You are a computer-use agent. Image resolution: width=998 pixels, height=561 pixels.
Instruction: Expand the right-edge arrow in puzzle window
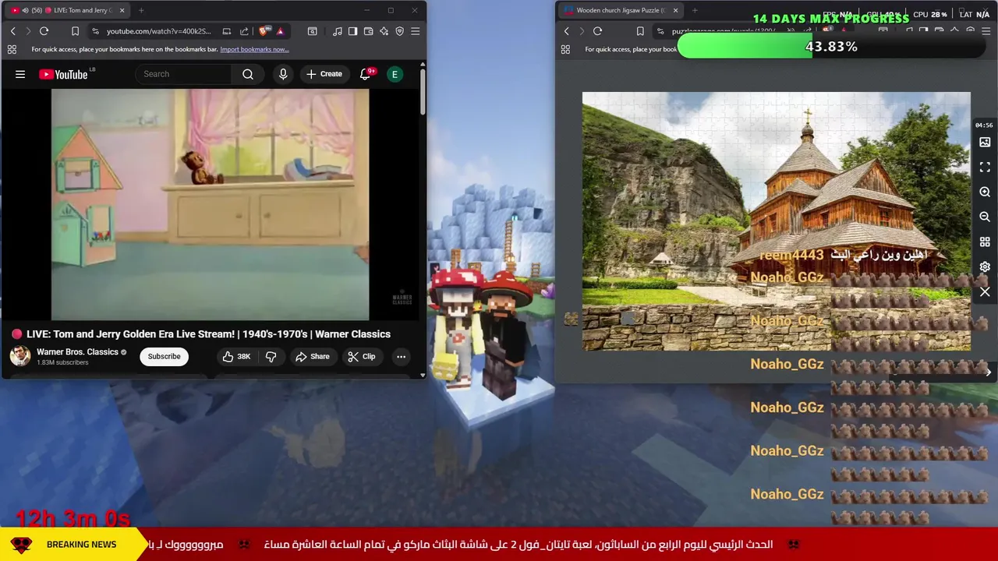[x=988, y=372]
